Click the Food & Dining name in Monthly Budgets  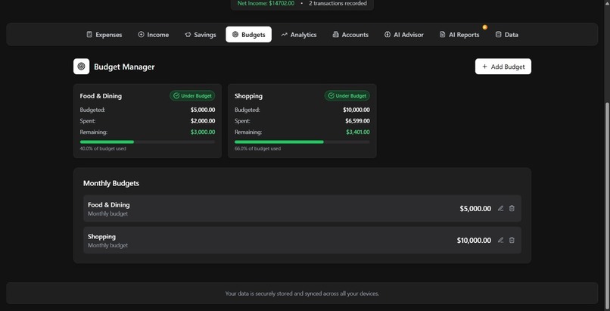pyautogui.click(x=109, y=205)
